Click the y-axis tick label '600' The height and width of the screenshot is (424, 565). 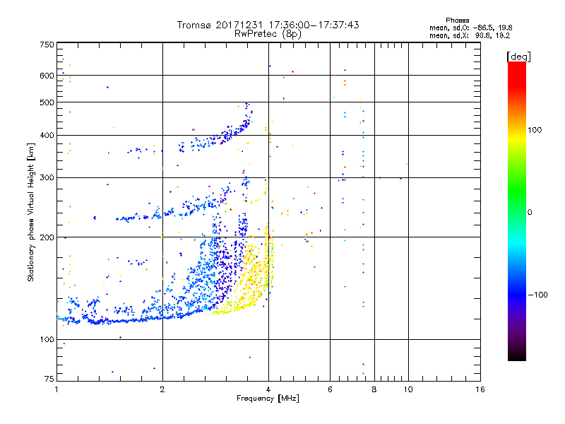click(47, 76)
